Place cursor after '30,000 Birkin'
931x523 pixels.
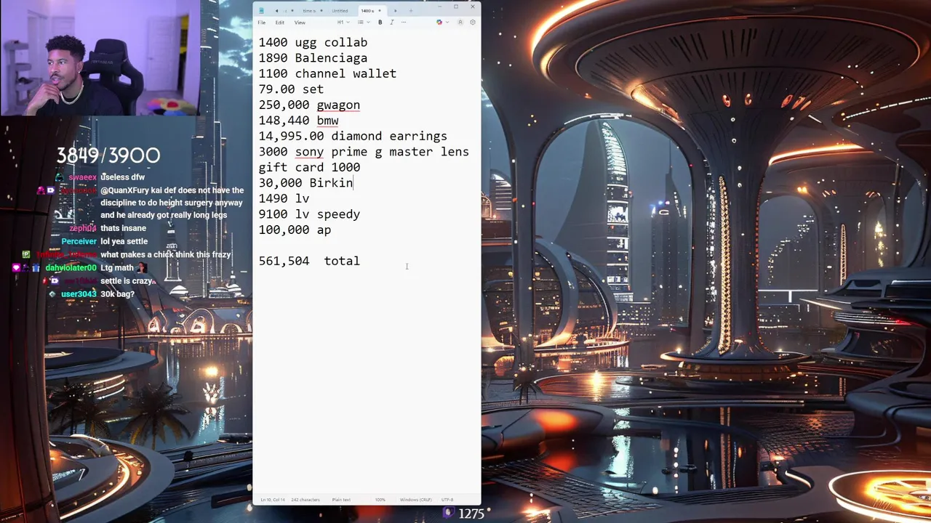[353, 183]
